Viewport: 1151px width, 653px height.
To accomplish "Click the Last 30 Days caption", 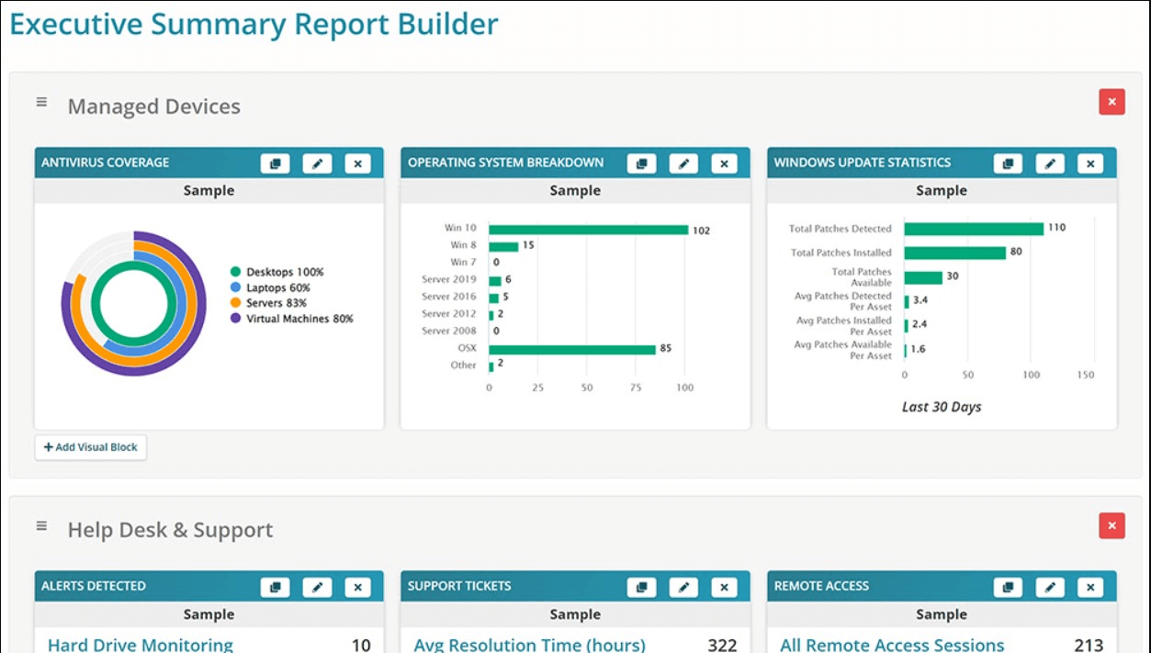I will point(942,407).
